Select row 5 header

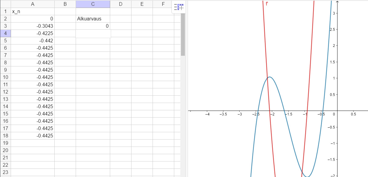coord(5,41)
